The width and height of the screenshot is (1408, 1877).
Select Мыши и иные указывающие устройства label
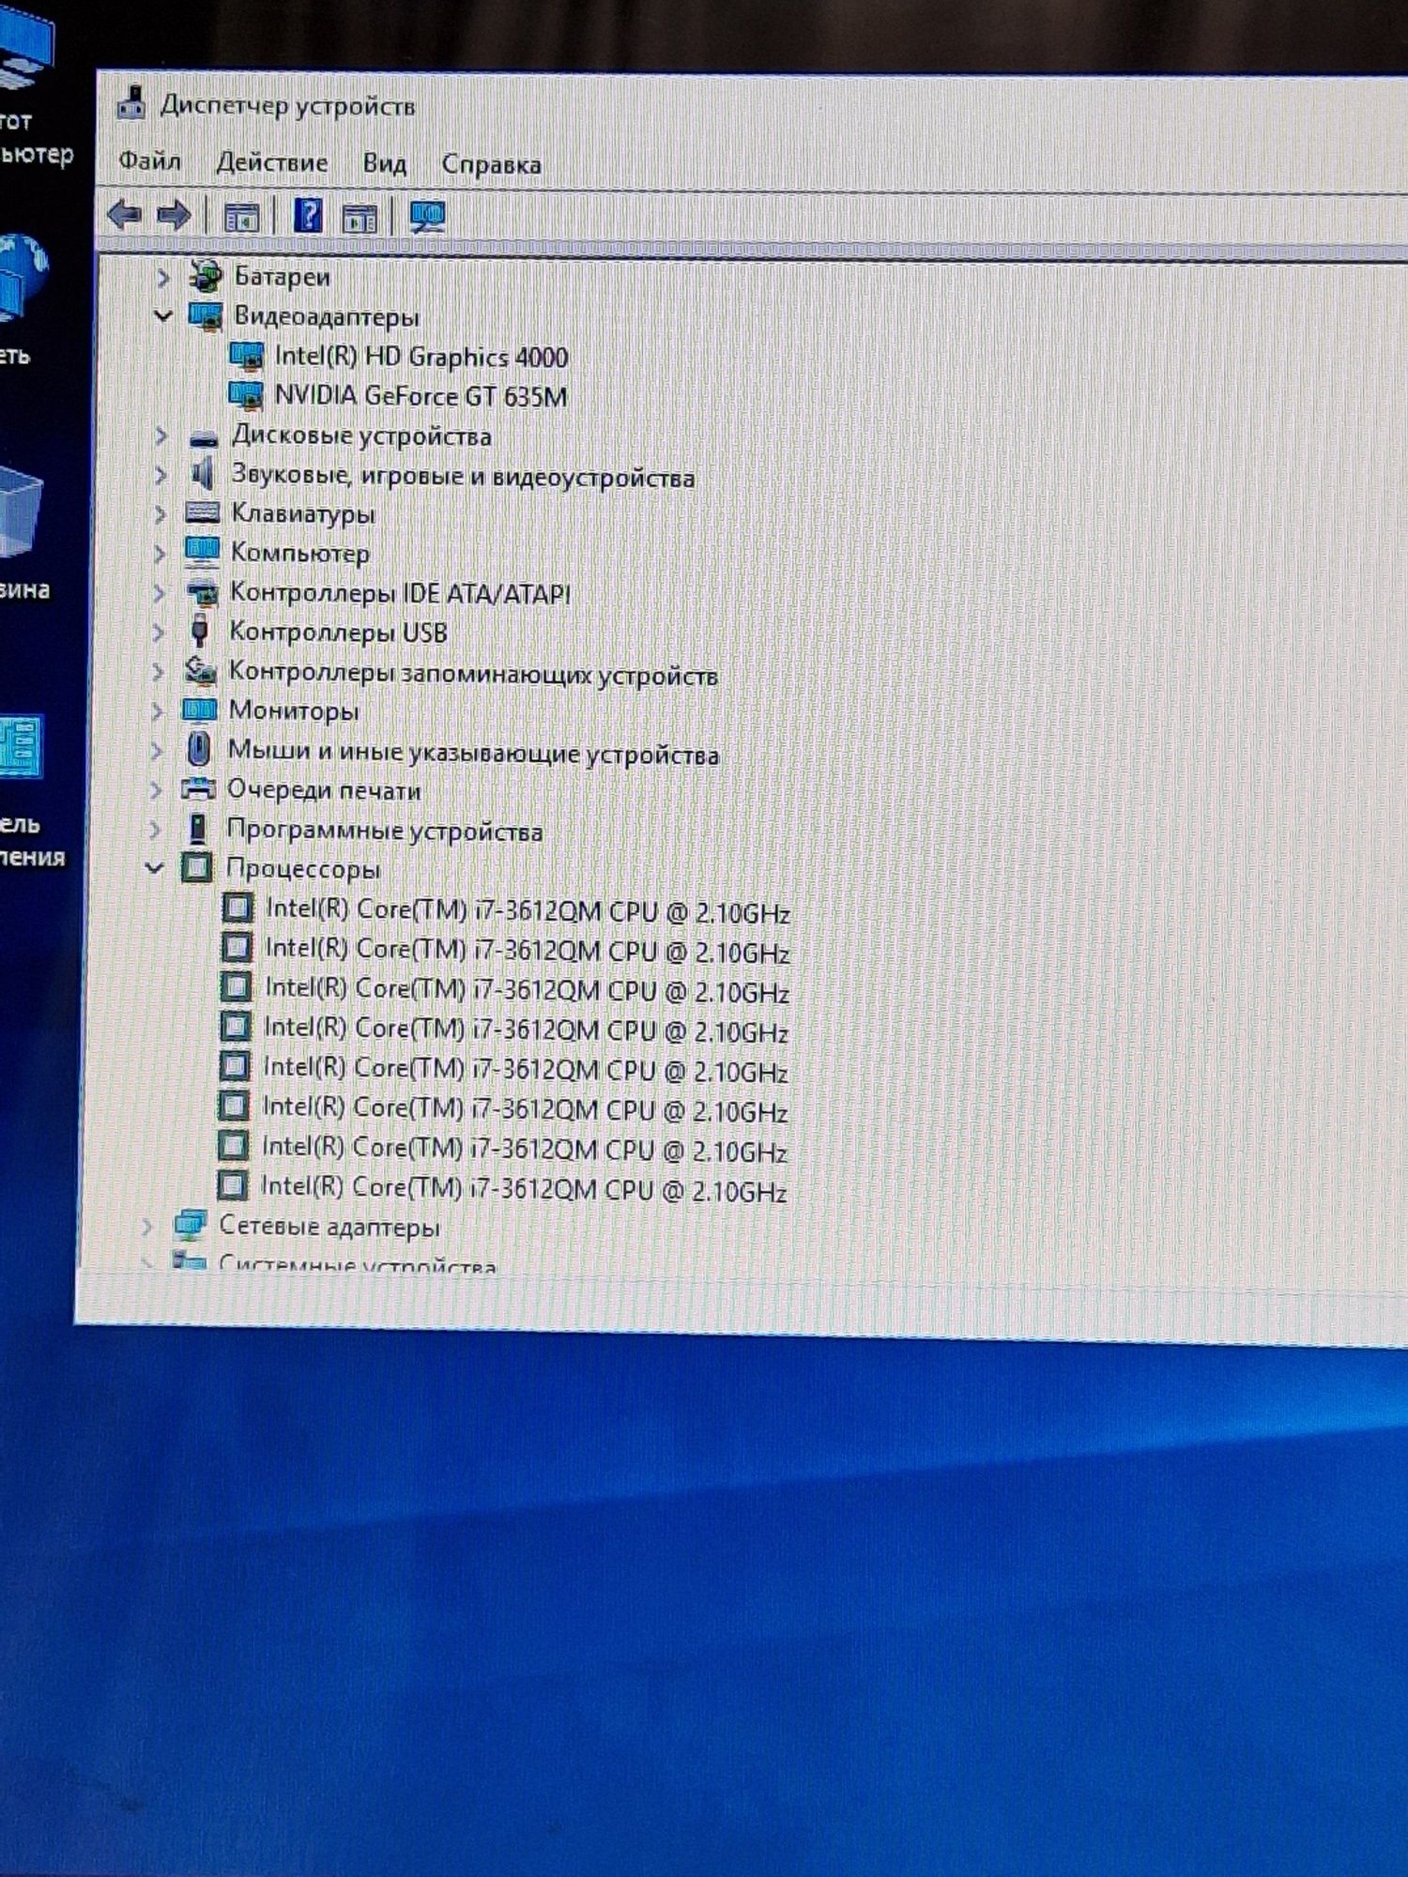[x=473, y=752]
